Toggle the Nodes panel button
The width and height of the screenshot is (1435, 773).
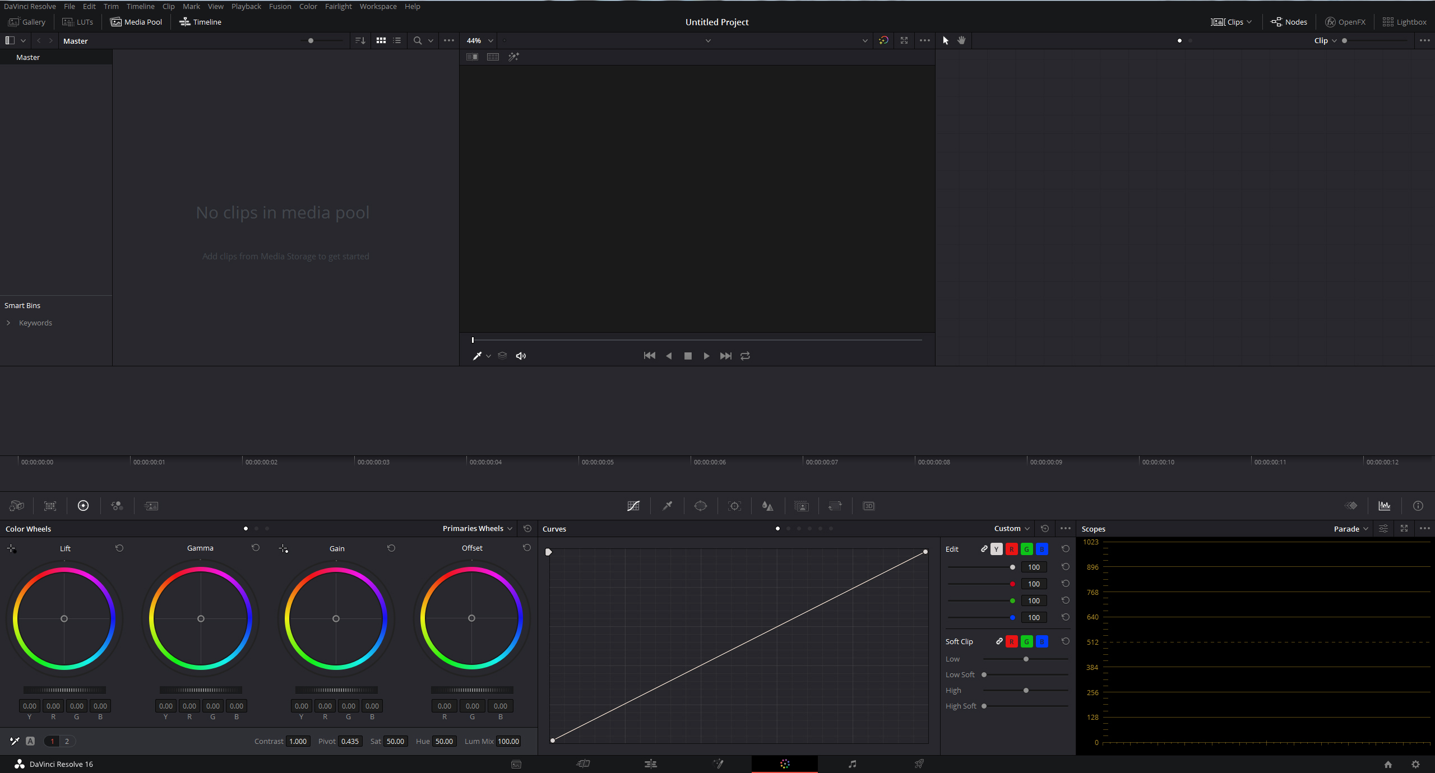[1289, 22]
